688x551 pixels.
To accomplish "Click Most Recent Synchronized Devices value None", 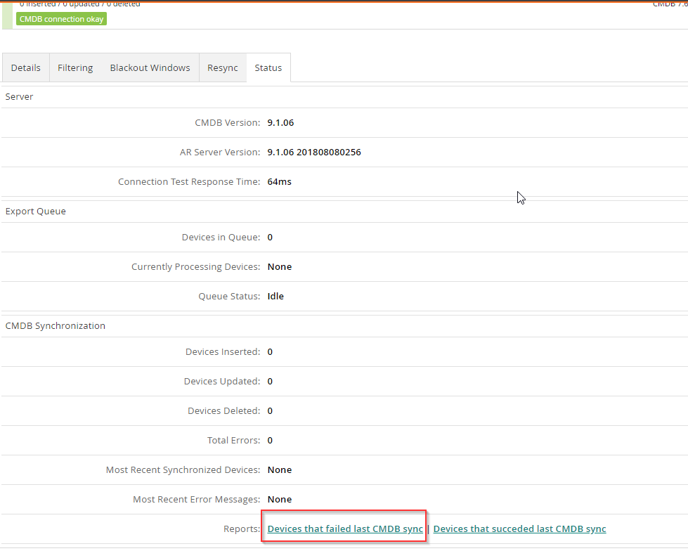I will (280, 470).
